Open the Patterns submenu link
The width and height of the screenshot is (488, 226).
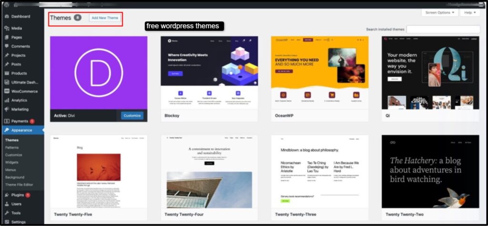(x=12, y=147)
